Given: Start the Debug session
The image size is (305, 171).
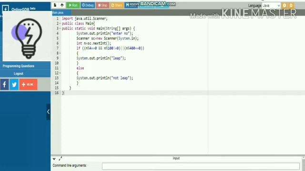Looking at the screenshot, I should point(88,5).
